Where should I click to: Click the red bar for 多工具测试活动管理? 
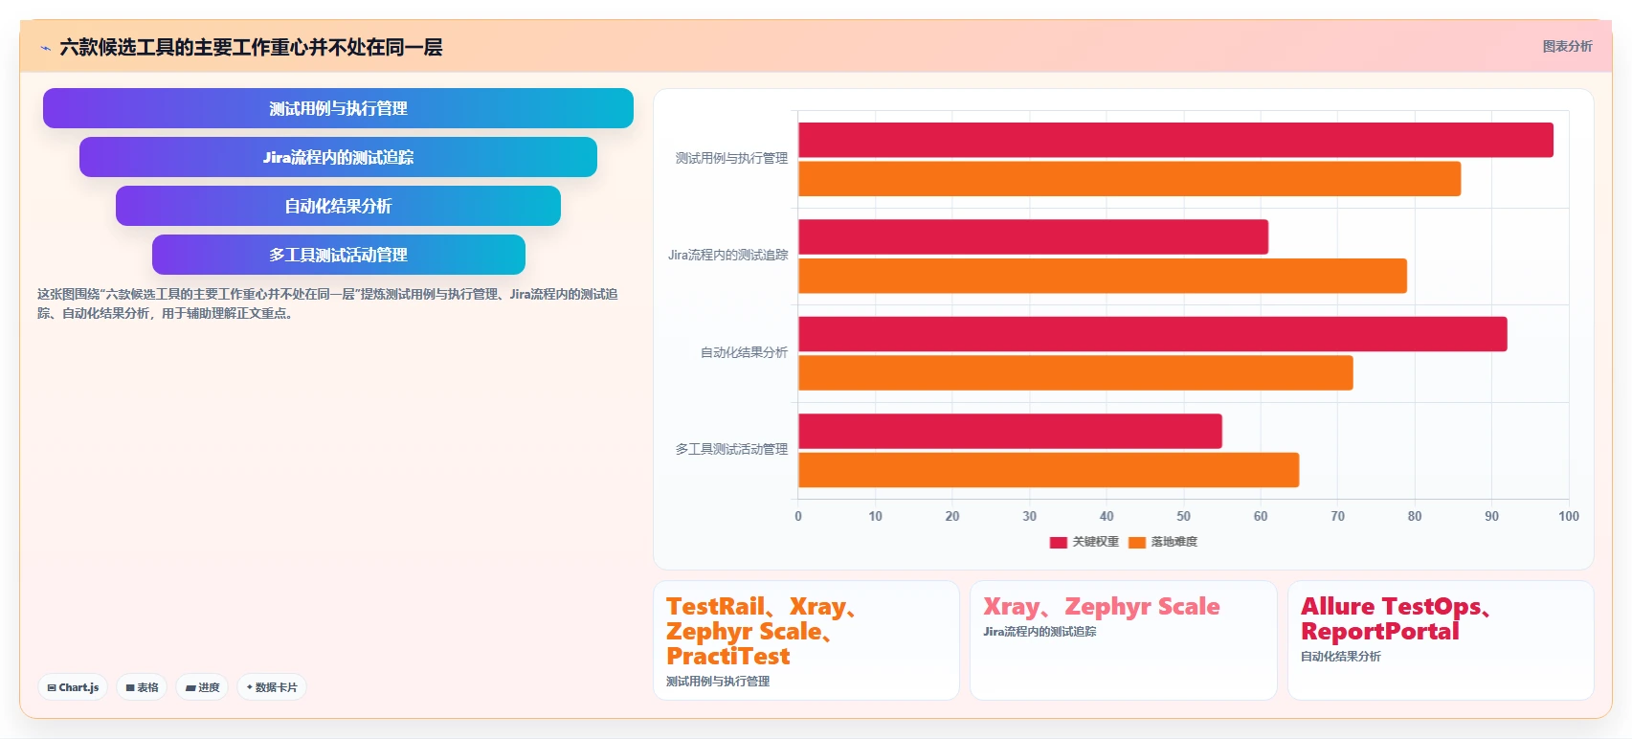(1010, 431)
